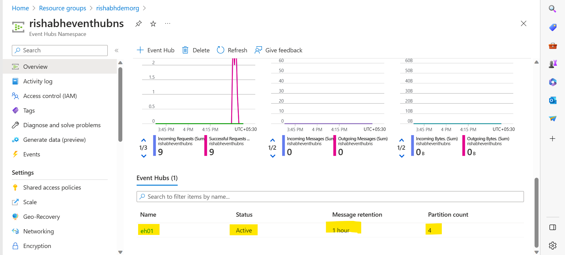Sort by Message retention column header
Viewport: 565px width, 255px height.
357,215
